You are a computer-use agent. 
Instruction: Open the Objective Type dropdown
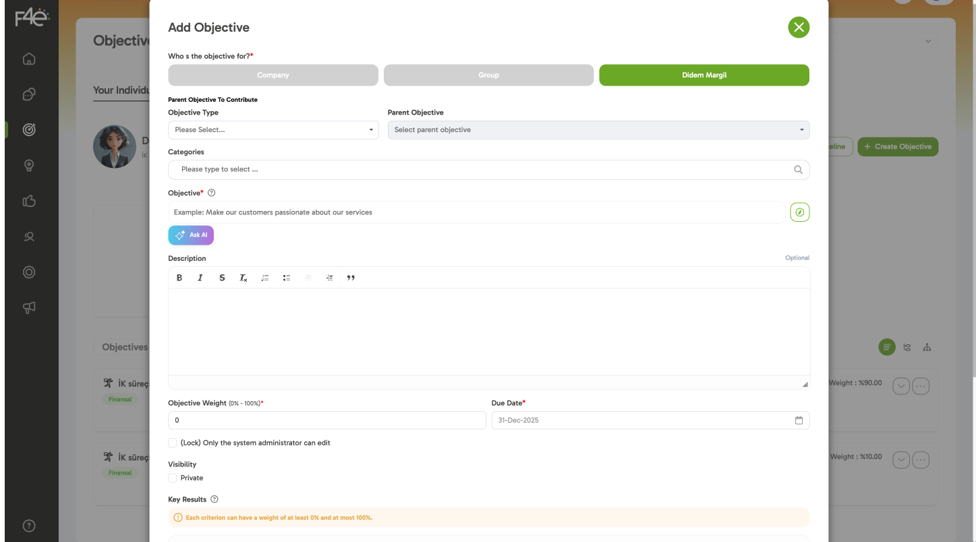click(273, 129)
